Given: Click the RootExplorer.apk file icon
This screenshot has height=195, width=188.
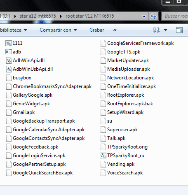Looking at the screenshot, I should tap(103, 95).
